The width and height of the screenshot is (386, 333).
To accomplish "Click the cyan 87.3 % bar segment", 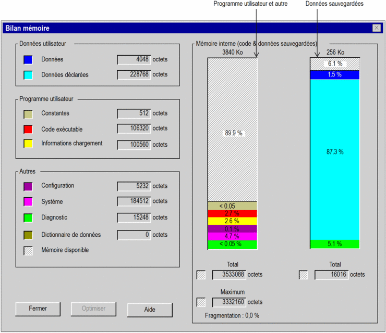I will click(x=335, y=159).
